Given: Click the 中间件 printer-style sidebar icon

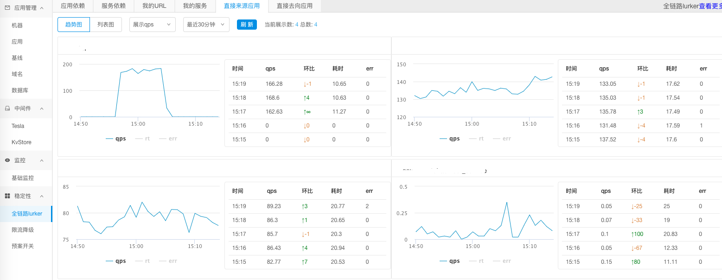Looking at the screenshot, I should (x=7, y=108).
